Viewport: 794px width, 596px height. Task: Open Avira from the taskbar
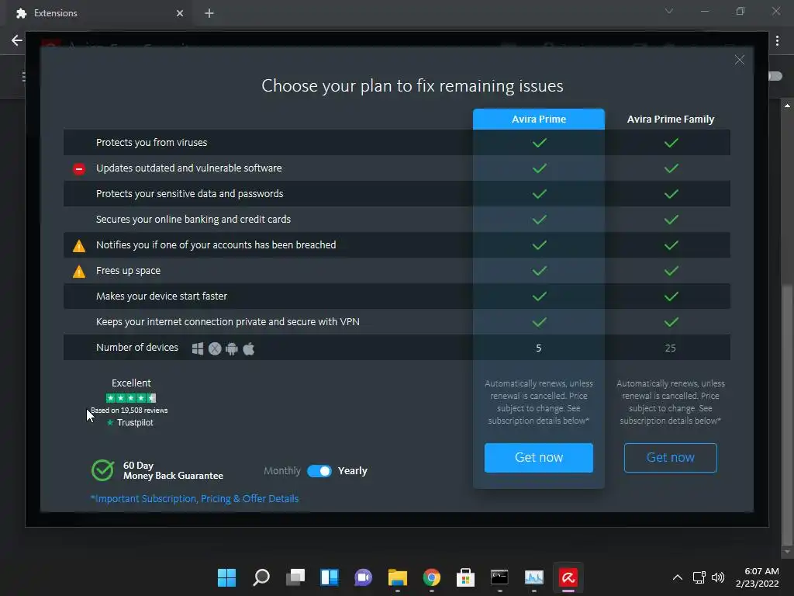[x=568, y=577]
